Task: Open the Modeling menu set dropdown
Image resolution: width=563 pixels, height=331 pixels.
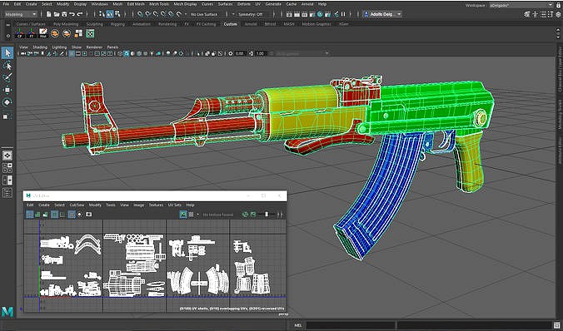Action: (20, 14)
